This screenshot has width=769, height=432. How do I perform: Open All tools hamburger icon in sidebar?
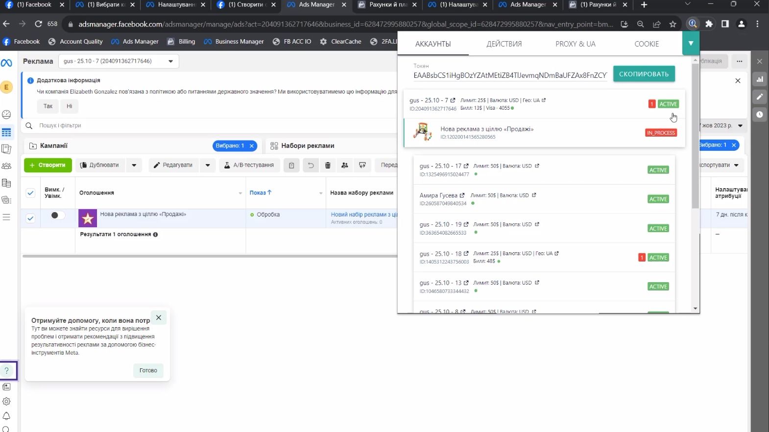(x=6, y=217)
